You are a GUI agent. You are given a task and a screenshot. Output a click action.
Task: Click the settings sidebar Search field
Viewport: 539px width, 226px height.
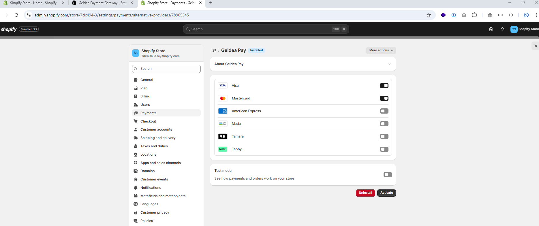pyautogui.click(x=166, y=69)
